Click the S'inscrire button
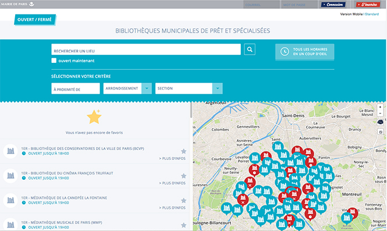The width and height of the screenshot is (387, 231). point(368,5)
